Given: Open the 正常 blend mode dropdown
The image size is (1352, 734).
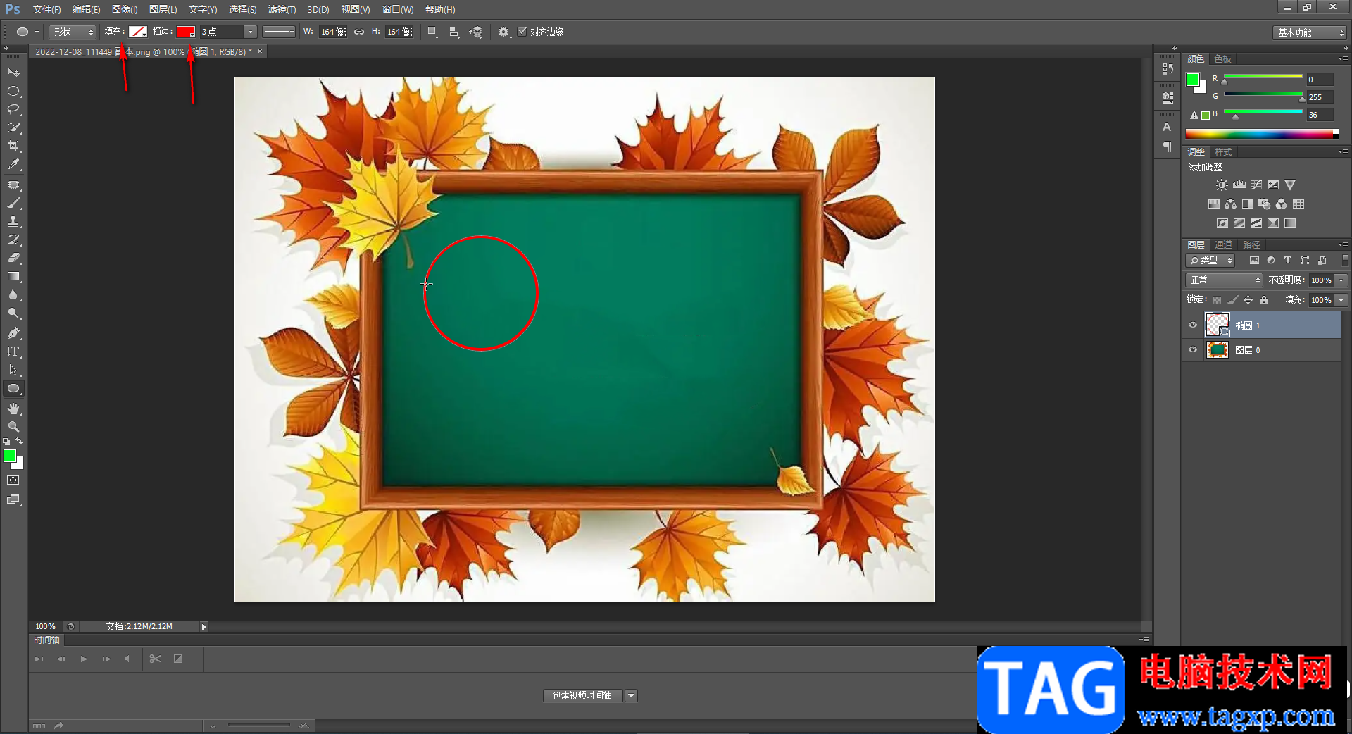Looking at the screenshot, I should point(1224,280).
